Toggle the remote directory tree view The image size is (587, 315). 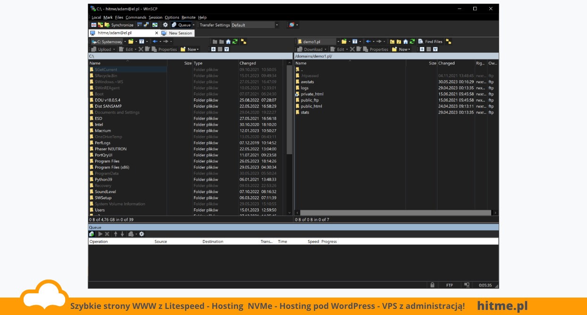pos(448,41)
